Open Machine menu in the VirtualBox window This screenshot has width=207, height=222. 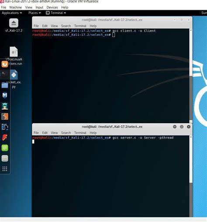pyautogui.click(x=16, y=7)
